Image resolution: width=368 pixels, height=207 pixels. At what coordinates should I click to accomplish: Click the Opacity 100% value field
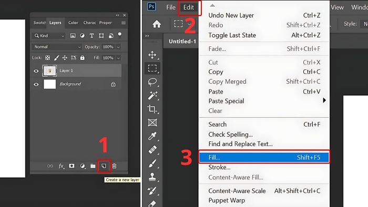point(108,47)
